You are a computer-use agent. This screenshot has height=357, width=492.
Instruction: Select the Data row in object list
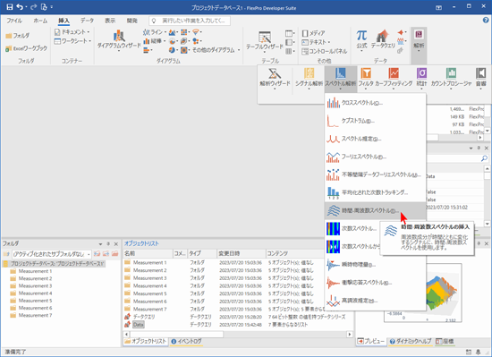coord(239,325)
